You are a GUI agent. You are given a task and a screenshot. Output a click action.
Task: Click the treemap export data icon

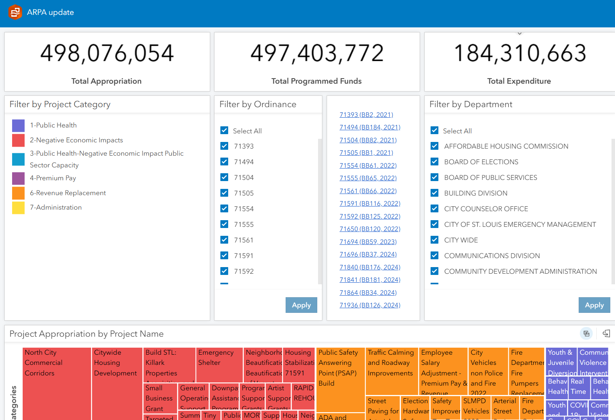point(606,334)
